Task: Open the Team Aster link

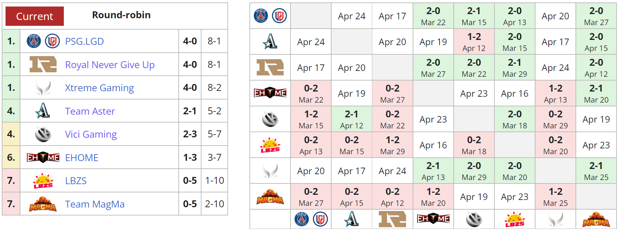Action: pyautogui.click(x=90, y=111)
